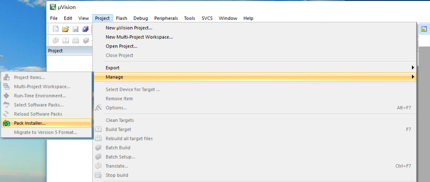Open the Flash menu
The height and width of the screenshot is (182, 430).
[x=122, y=18]
